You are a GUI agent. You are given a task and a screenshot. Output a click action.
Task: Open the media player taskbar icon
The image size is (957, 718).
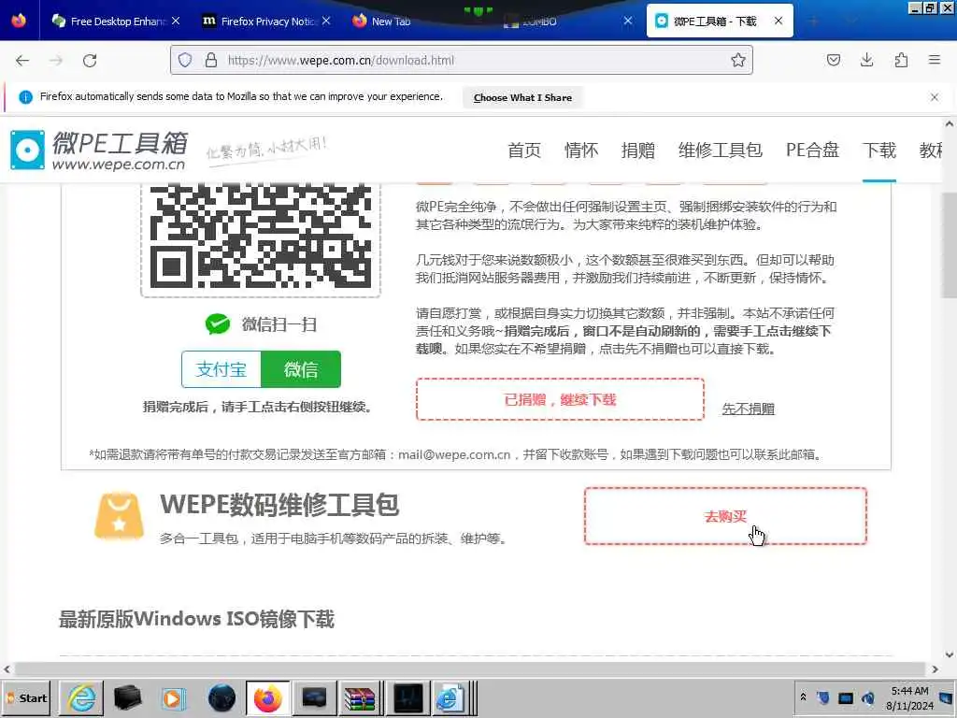pos(173,697)
